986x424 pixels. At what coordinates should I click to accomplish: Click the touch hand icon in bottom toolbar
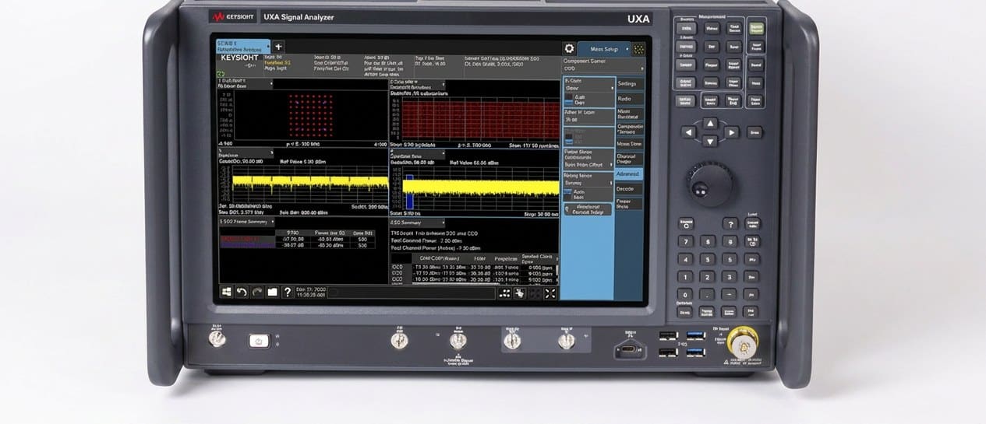tap(520, 293)
